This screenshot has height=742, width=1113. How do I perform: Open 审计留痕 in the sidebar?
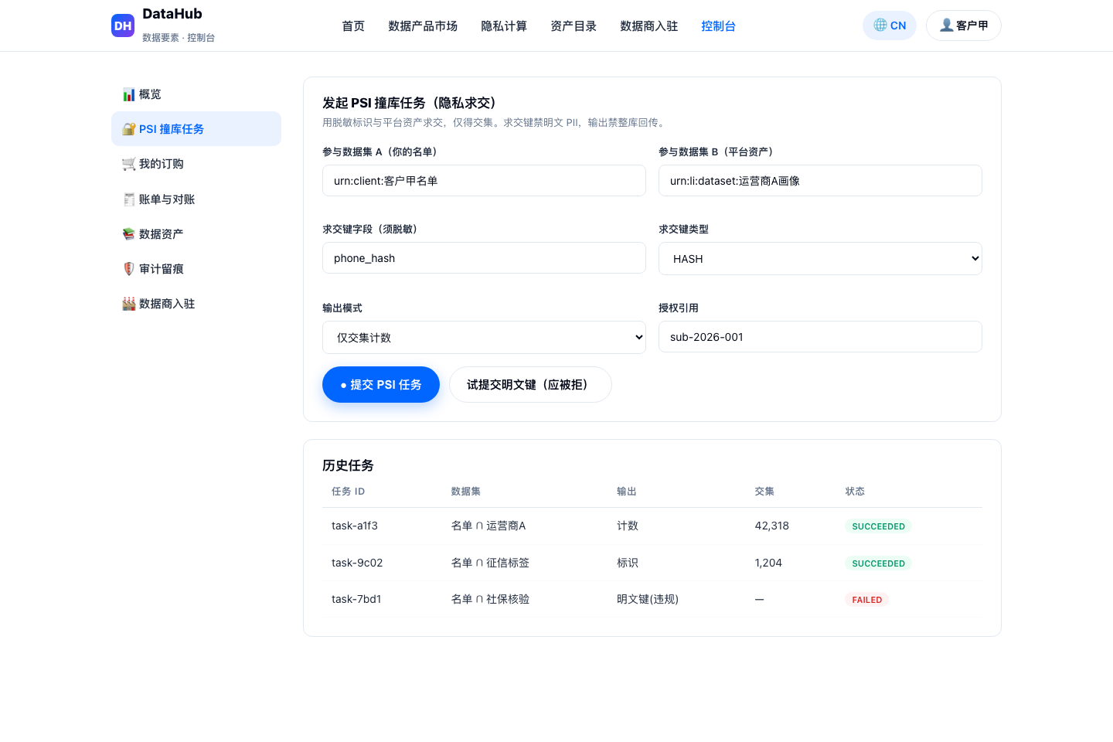[x=196, y=269]
